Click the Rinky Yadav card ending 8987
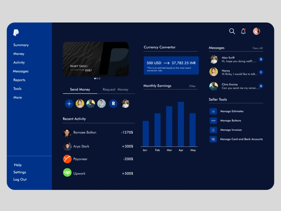 pyautogui.click(x=96, y=59)
